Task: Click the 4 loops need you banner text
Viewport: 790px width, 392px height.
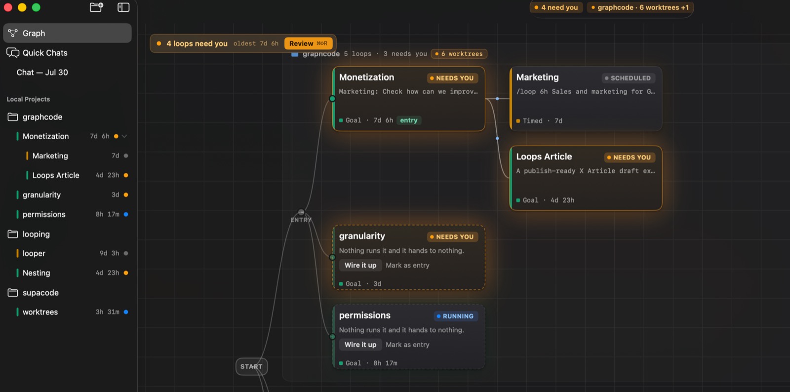Action: pyautogui.click(x=197, y=43)
